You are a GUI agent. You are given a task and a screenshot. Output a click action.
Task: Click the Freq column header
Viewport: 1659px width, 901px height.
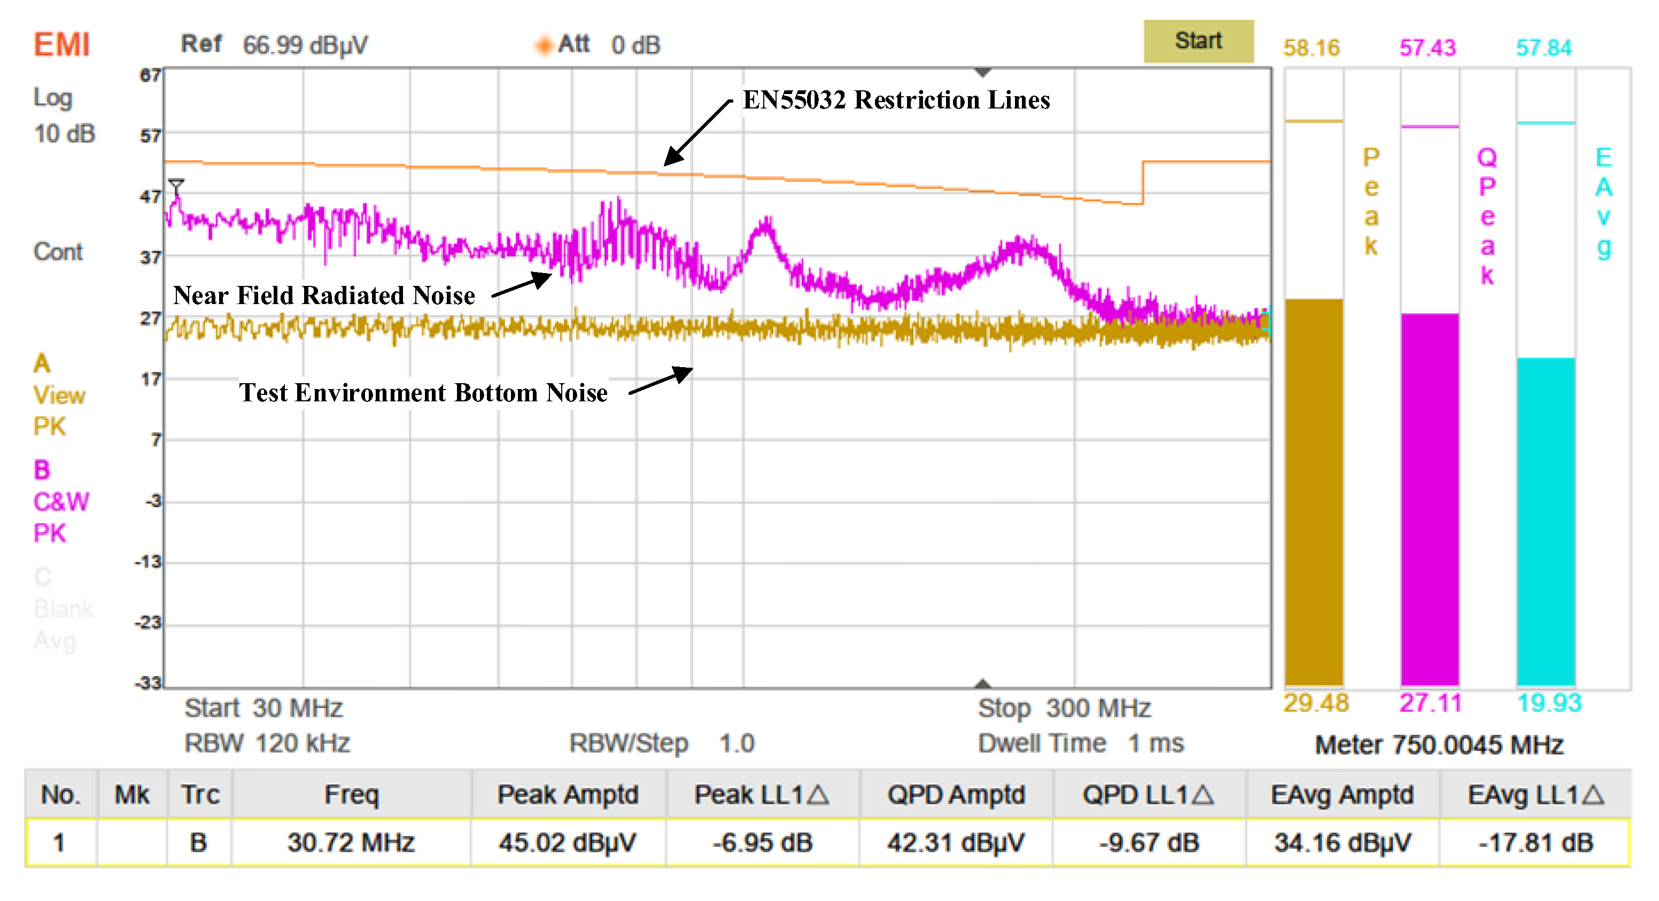(x=351, y=794)
